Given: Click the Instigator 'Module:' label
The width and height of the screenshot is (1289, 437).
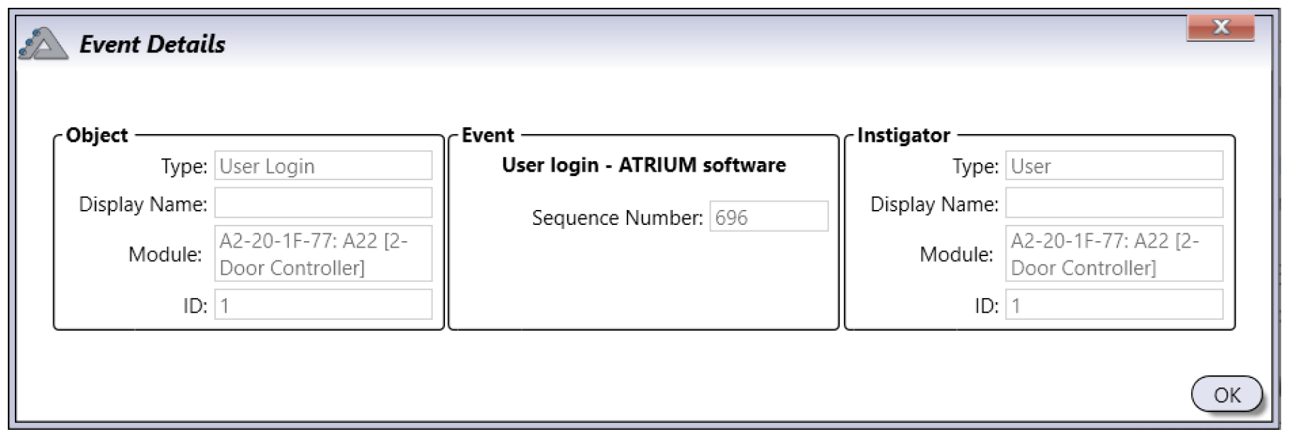Looking at the screenshot, I should tap(957, 254).
